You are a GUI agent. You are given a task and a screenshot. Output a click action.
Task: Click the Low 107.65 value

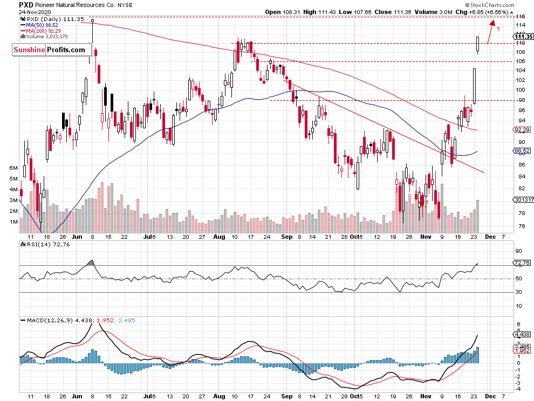pyautogui.click(x=355, y=12)
